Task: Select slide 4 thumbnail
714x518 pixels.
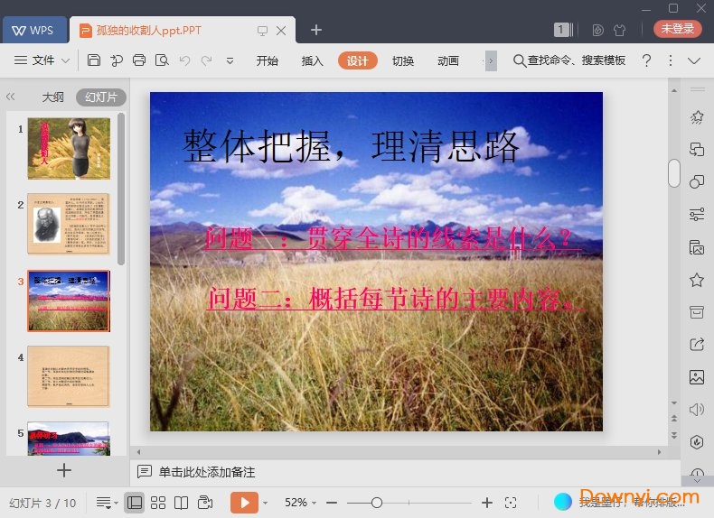Action: 68,375
